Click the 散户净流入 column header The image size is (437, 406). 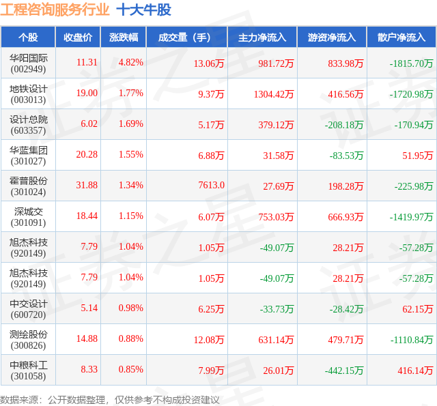(401, 37)
